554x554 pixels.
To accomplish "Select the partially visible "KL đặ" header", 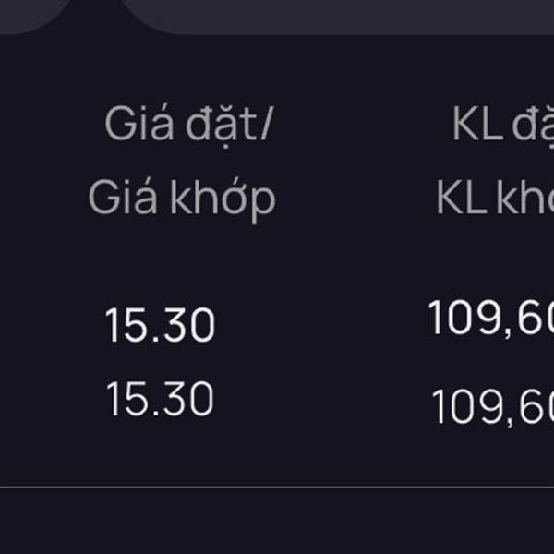I will 503,124.
